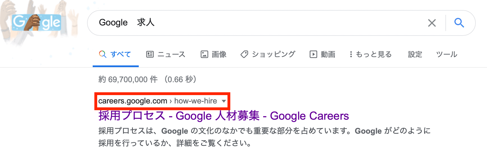This screenshot has width=487, height=151.
Task: Switch to the 動画 tab
Action: click(x=328, y=54)
